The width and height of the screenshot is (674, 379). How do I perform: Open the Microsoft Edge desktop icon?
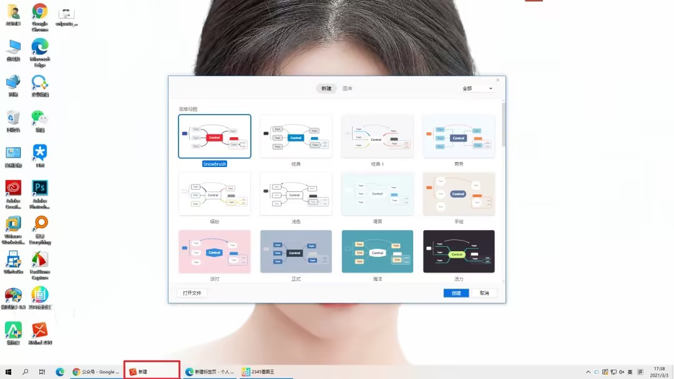[x=40, y=47]
